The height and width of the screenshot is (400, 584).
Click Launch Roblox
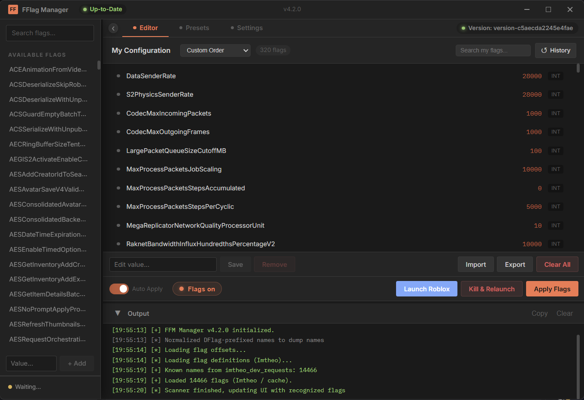click(427, 289)
